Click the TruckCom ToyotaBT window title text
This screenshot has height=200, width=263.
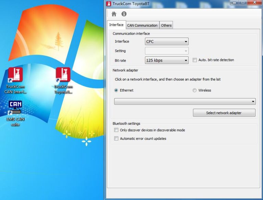131,4
